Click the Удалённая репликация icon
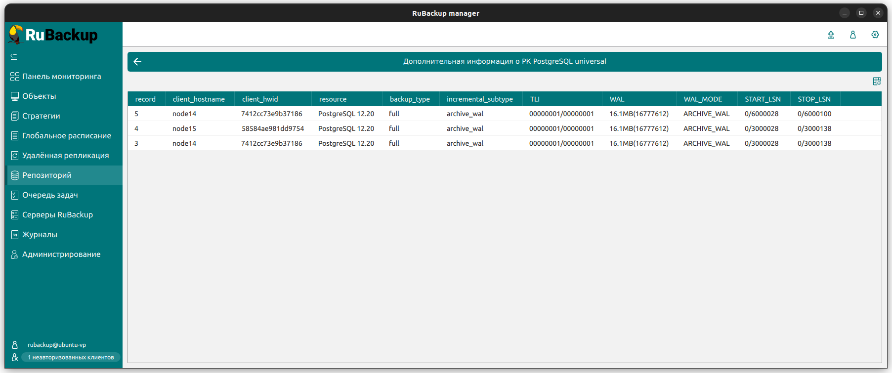Screen dimensions: 892x373 click(x=15, y=156)
